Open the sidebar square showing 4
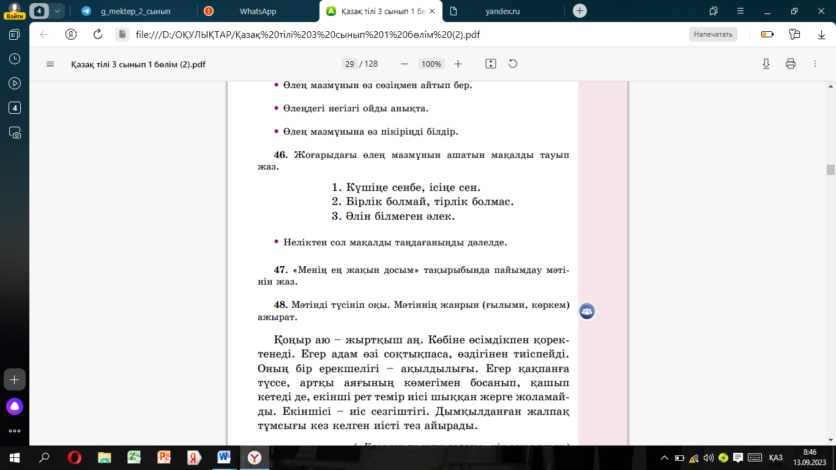This screenshot has height=470, width=836. 15,108
